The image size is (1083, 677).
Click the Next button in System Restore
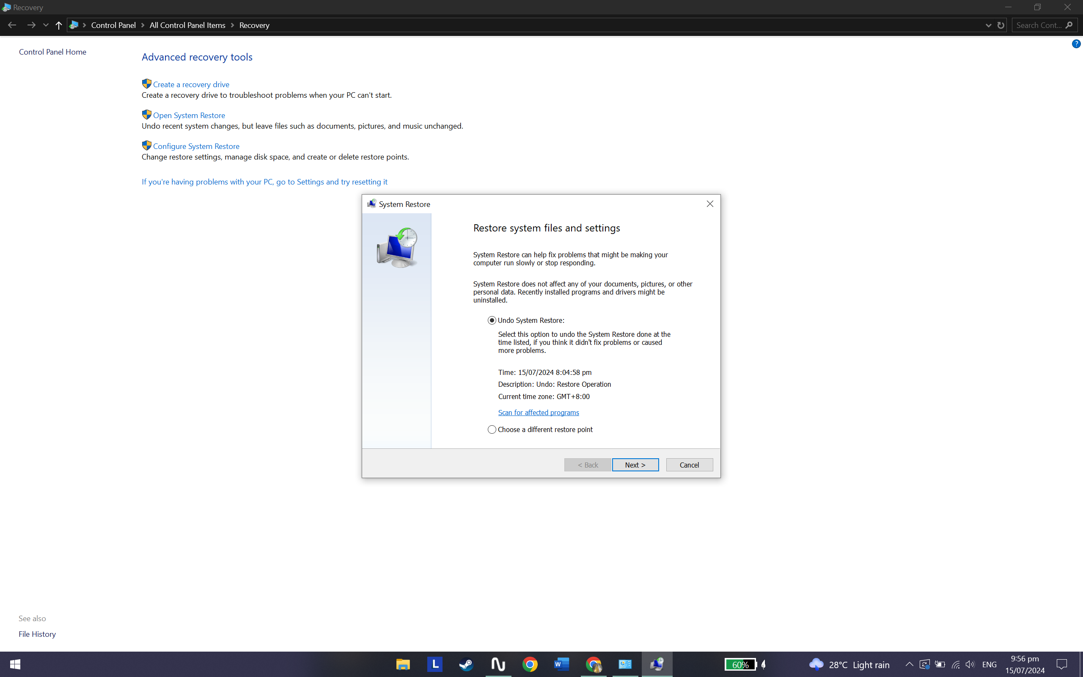pyautogui.click(x=635, y=465)
